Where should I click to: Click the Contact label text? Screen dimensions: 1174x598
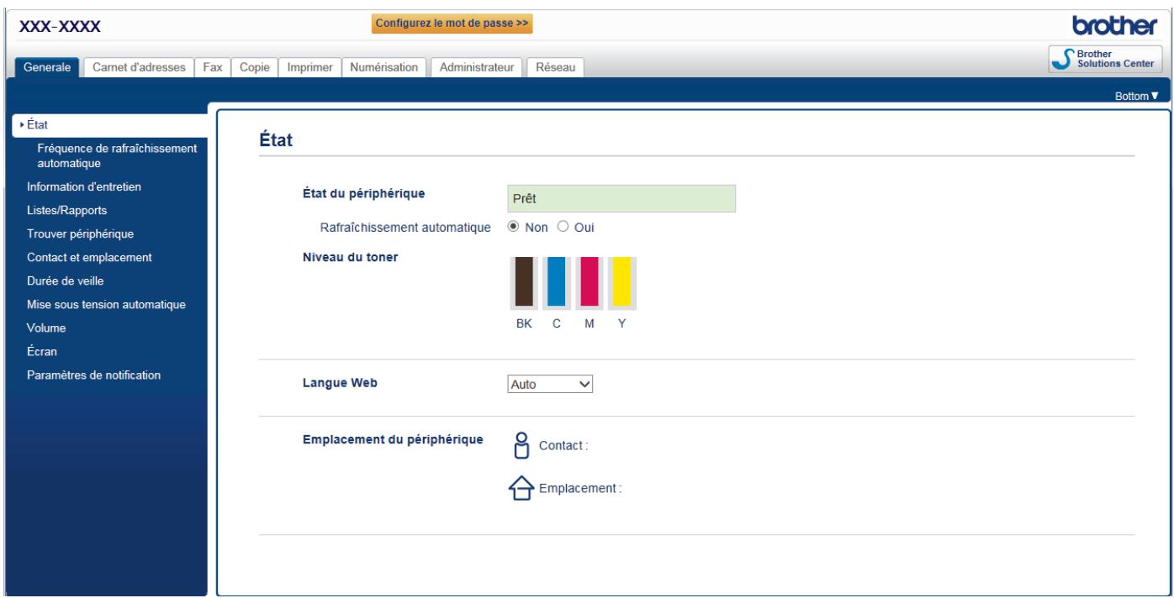[x=563, y=446]
